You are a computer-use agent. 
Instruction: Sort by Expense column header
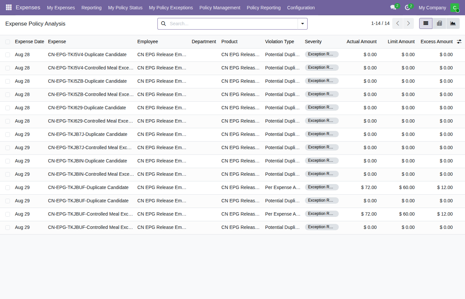(57, 42)
